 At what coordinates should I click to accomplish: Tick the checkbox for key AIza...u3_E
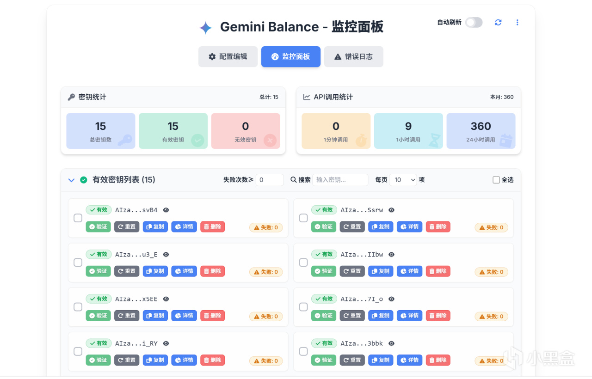click(x=78, y=263)
